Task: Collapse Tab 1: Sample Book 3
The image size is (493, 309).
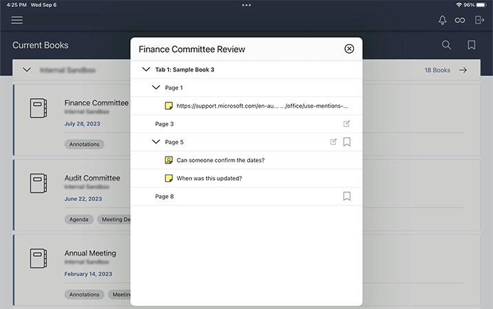Action: [x=146, y=69]
